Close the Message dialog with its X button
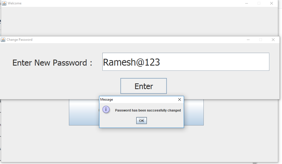This screenshot has width=282, height=164. click(x=180, y=99)
